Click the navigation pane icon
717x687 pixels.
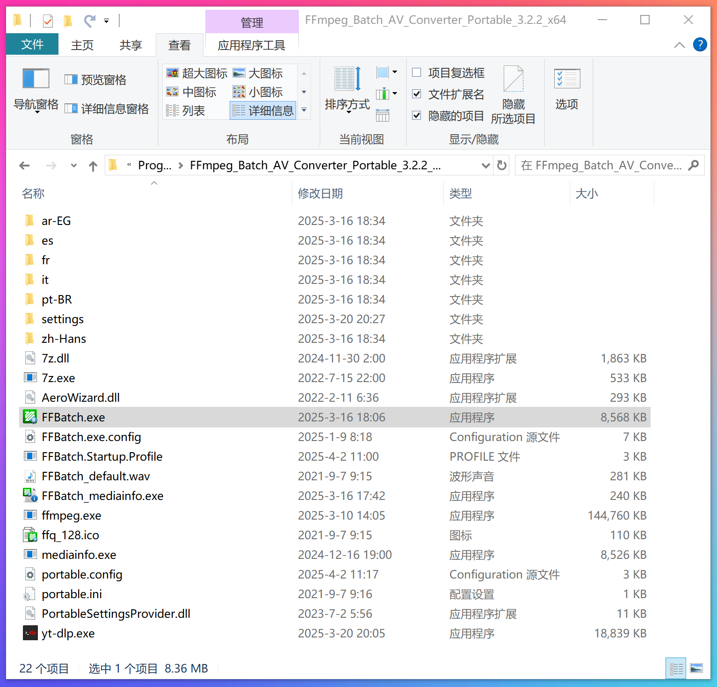(36, 79)
